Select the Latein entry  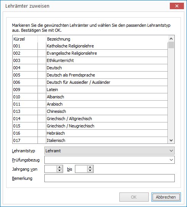click(x=90, y=90)
